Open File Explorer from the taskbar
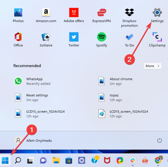 (56, 160)
